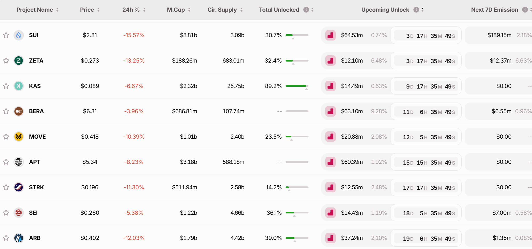
Task: Click the STRK token logo
Action: point(19,187)
